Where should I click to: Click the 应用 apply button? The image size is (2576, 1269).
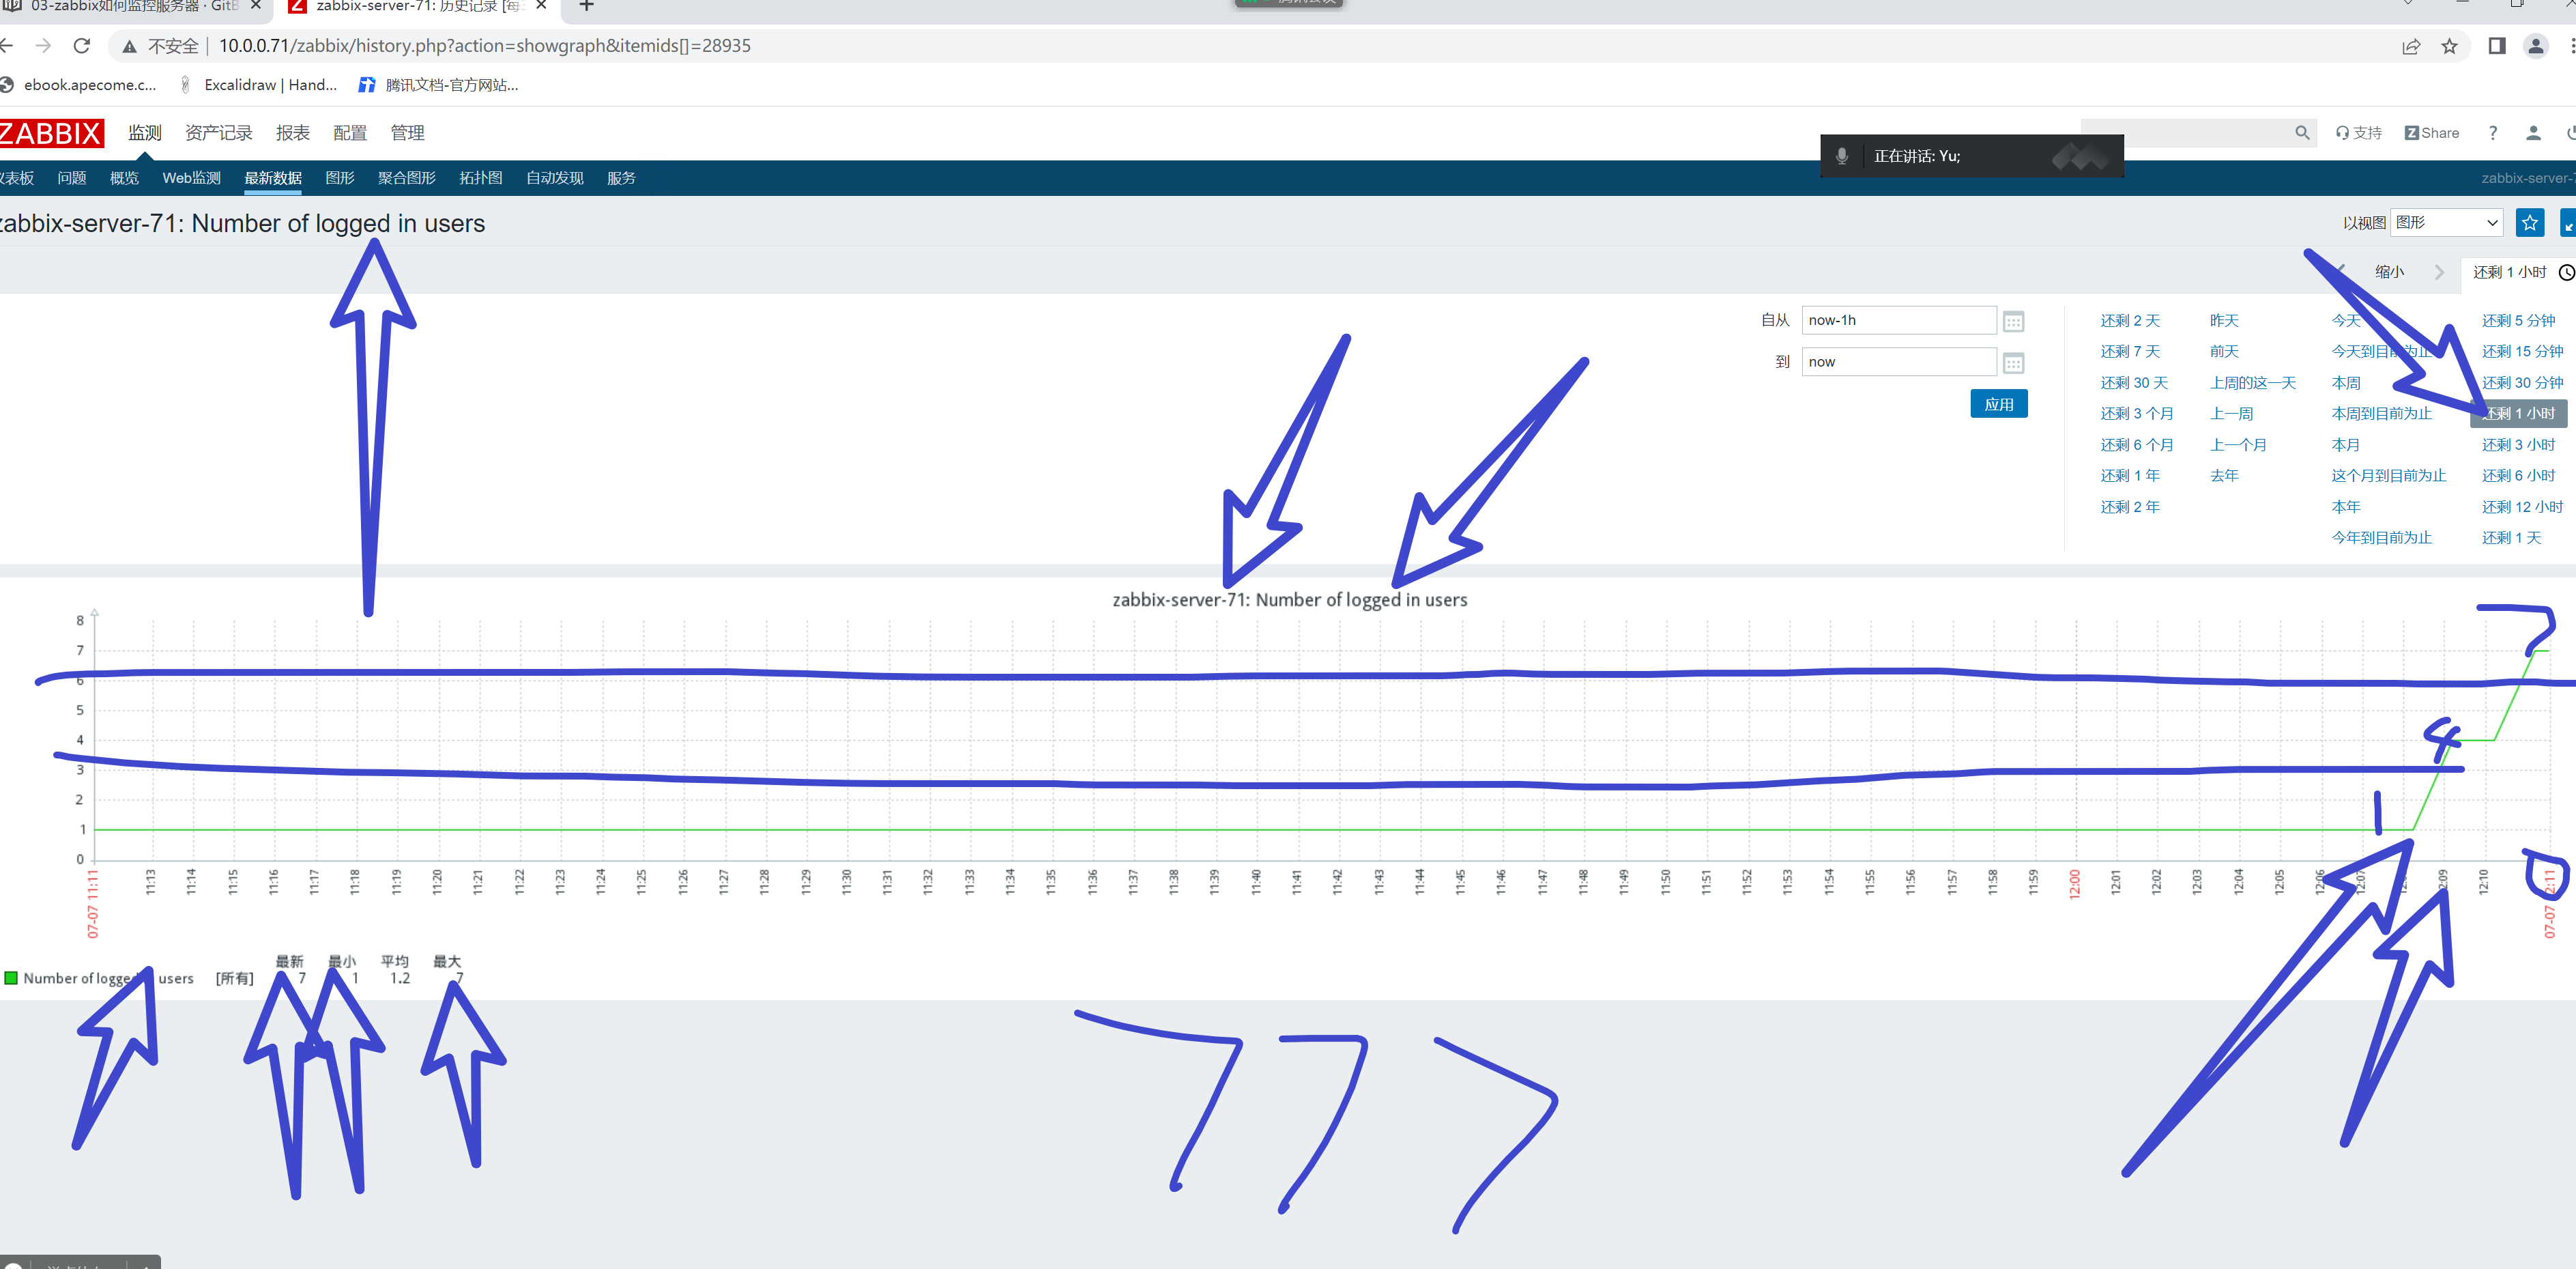[x=1999, y=404]
